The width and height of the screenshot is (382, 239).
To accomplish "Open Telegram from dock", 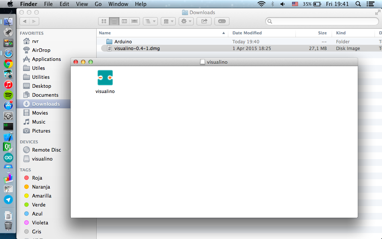I will [8, 199].
